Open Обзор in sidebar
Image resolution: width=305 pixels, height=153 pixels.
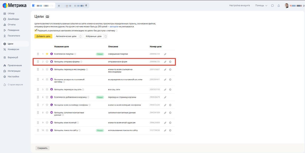coord(11,13)
